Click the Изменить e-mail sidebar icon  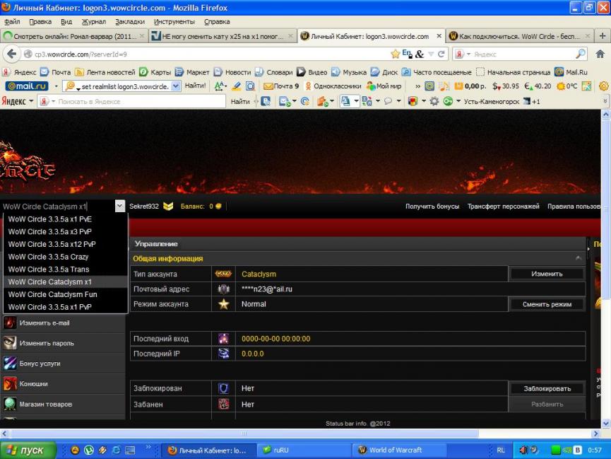(x=10, y=323)
